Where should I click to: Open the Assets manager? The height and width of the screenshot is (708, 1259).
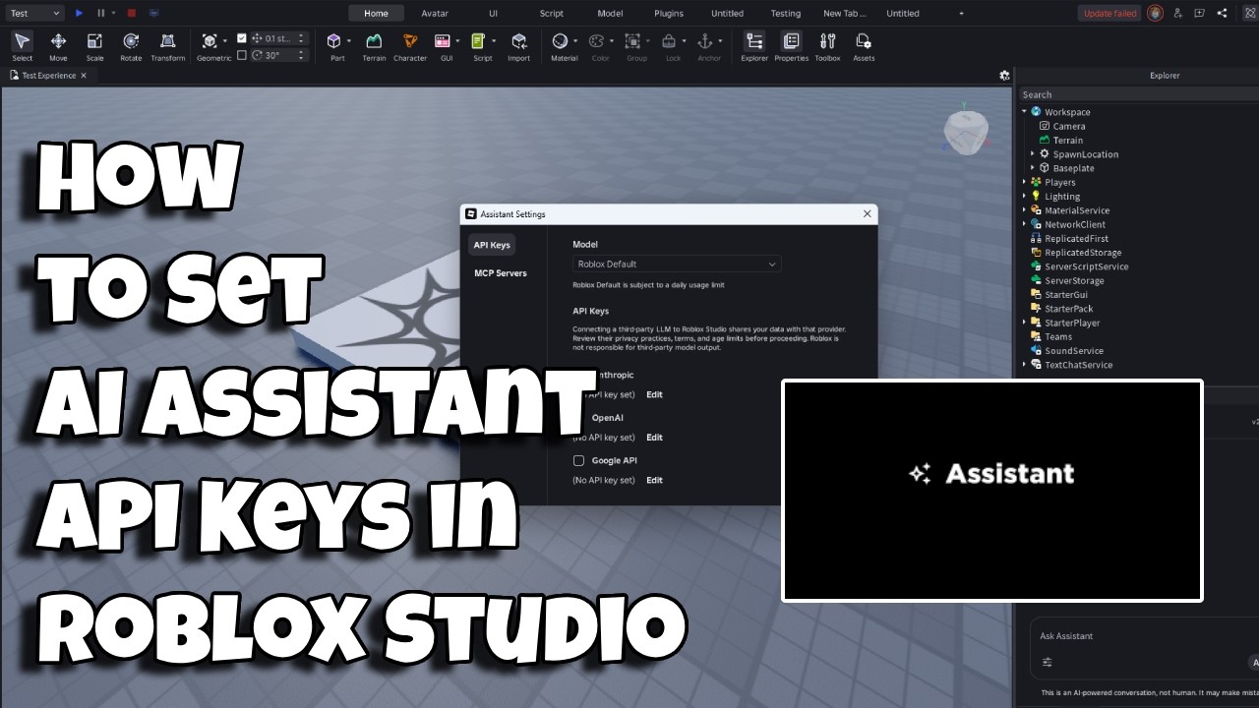864,45
